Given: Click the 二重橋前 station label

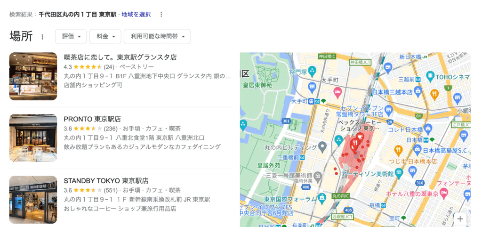Looking at the screenshot, I should [x=291, y=157].
